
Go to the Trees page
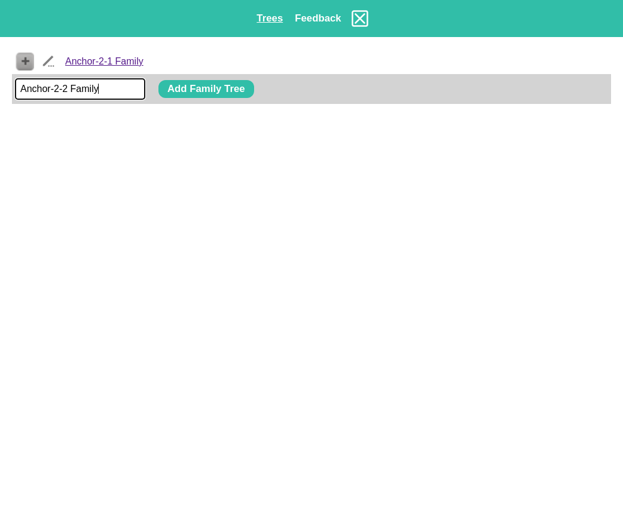point(270,19)
